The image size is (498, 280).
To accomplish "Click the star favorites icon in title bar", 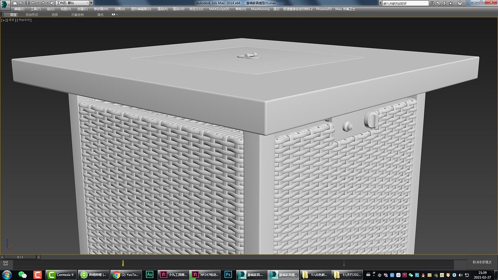I will coord(450,3).
